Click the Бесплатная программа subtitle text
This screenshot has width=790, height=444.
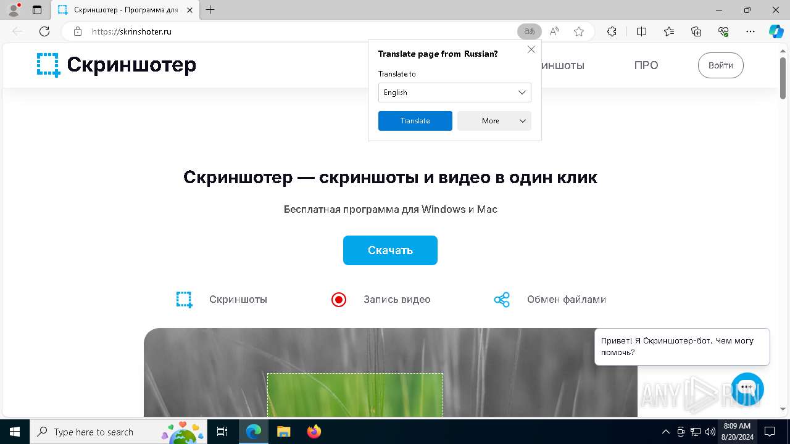pyautogui.click(x=390, y=210)
